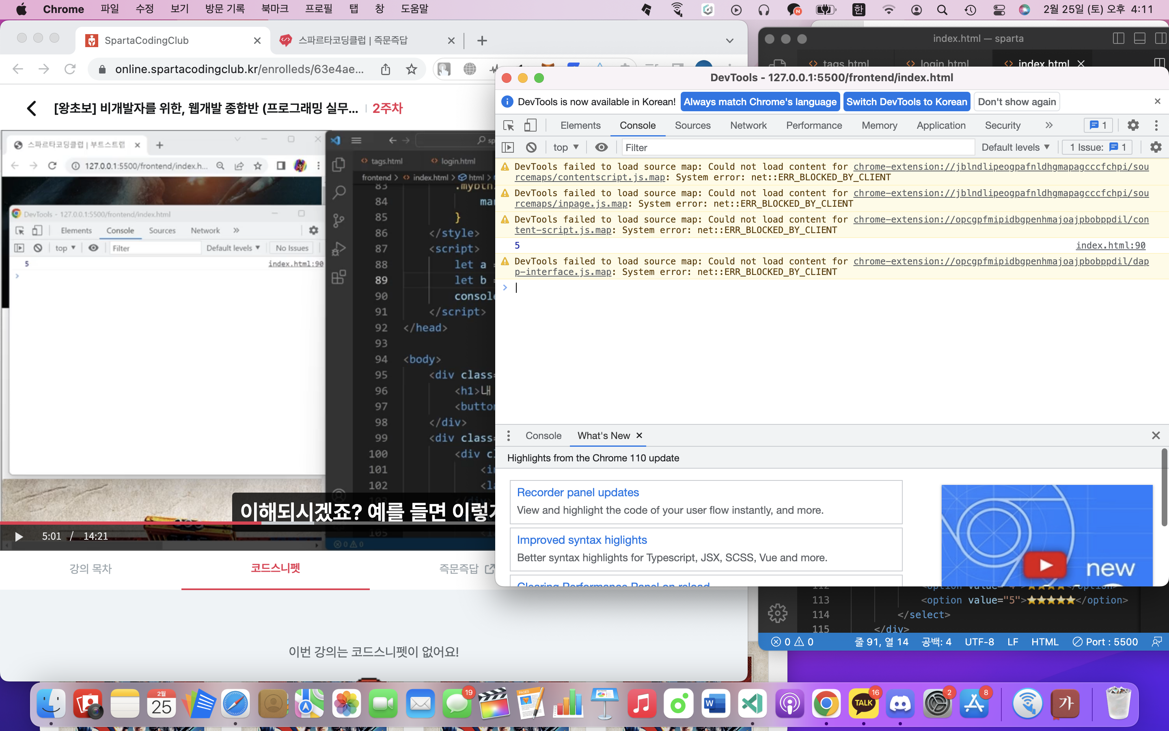Click the Chrome address bar URL
1169x731 pixels.
[239, 69]
